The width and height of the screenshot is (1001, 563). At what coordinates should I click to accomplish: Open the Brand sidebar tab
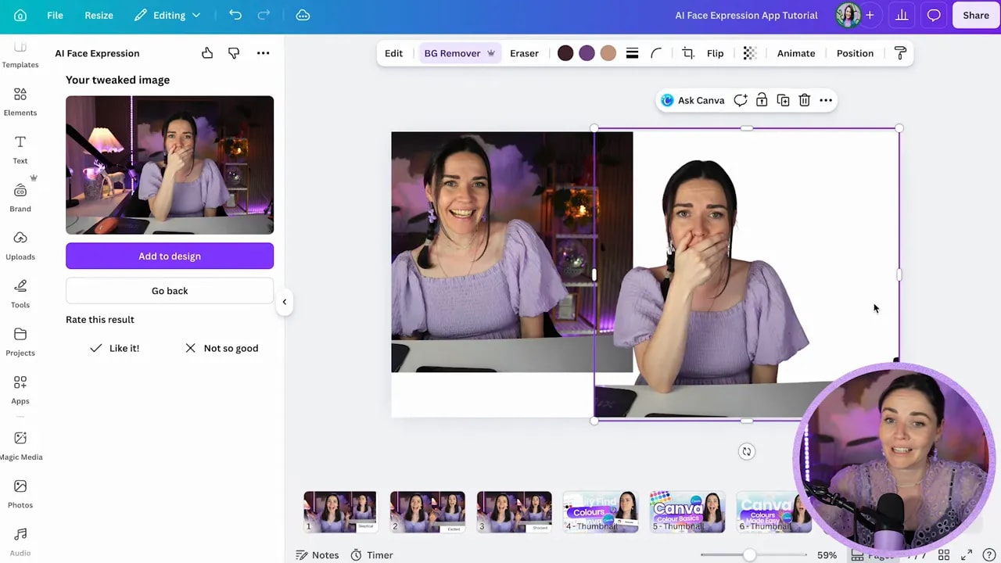[x=20, y=197]
